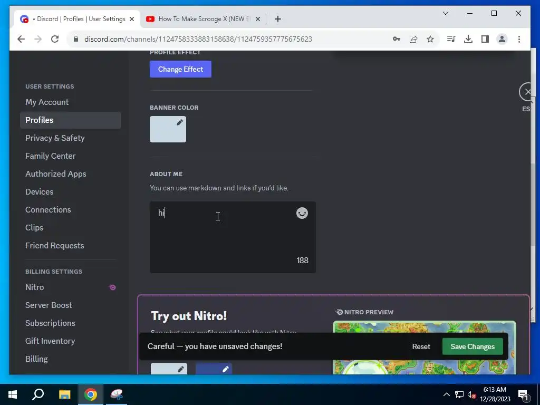This screenshot has width=540, height=405.
Task: Close user settings with the ESC button
Action: [527, 92]
